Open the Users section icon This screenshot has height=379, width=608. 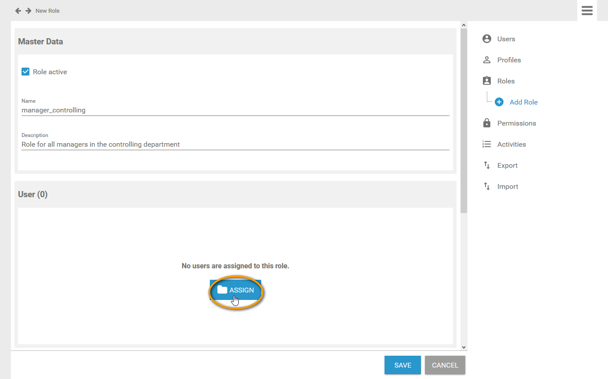[x=486, y=39]
